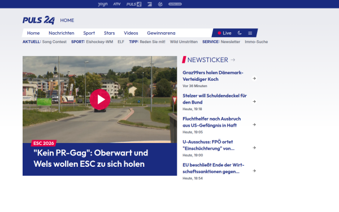Open Stars in main navigation
The width and height of the screenshot is (339, 212).
pyautogui.click(x=109, y=33)
